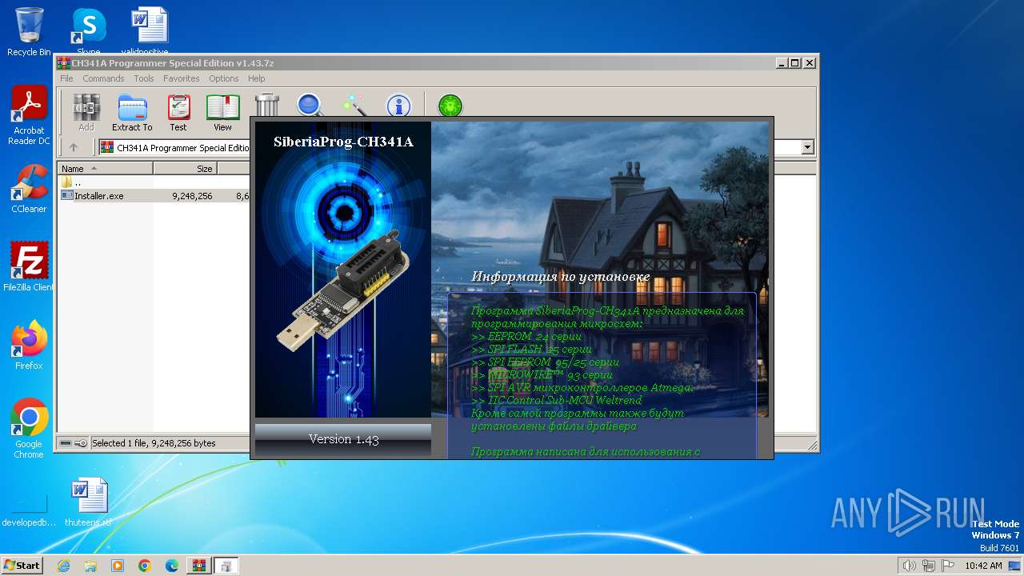Open the Help menu

click(x=256, y=78)
